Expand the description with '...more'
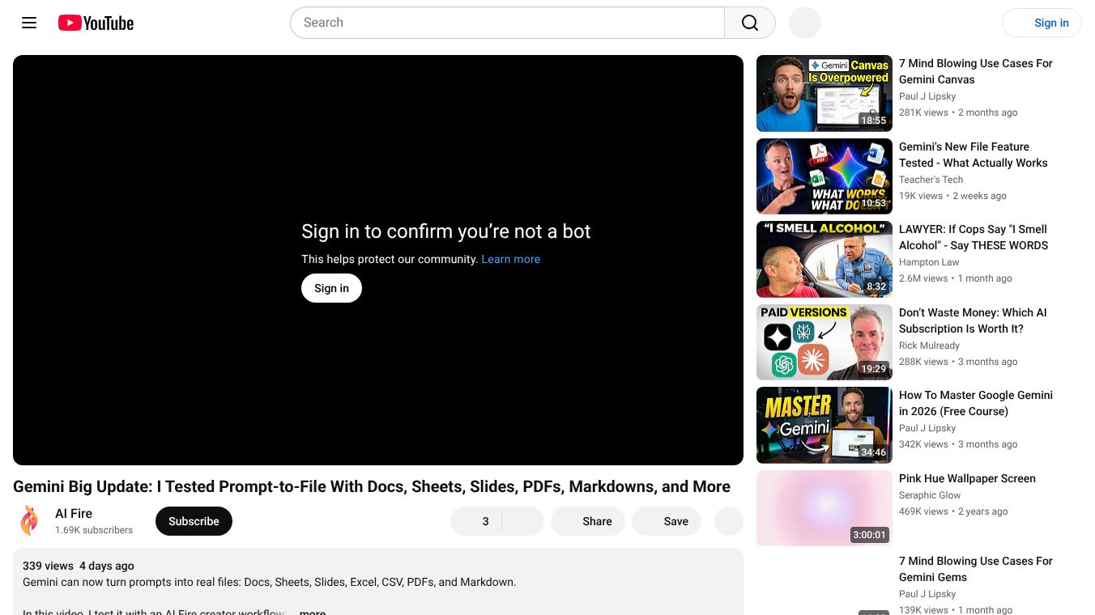Screen dimensions: 1095x615 click(x=313, y=612)
